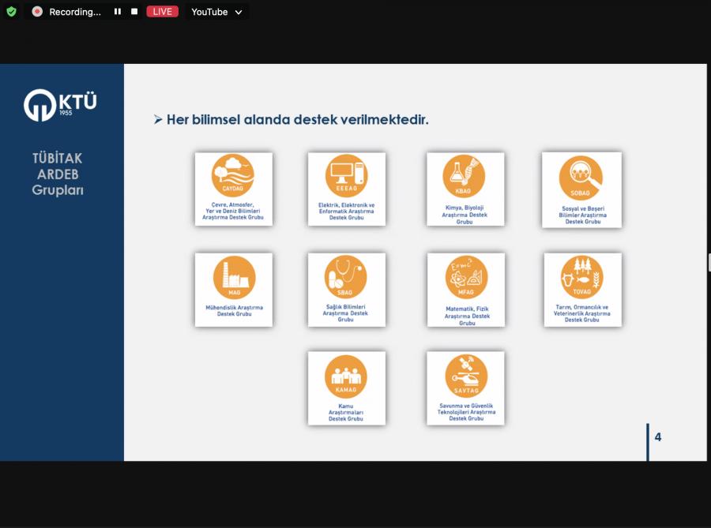Click the 'Sağlık Bilimleri Araştırma Destek Grubu' caption
The width and height of the screenshot is (711, 528).
tap(345, 313)
